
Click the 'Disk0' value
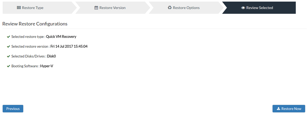tap(52, 56)
